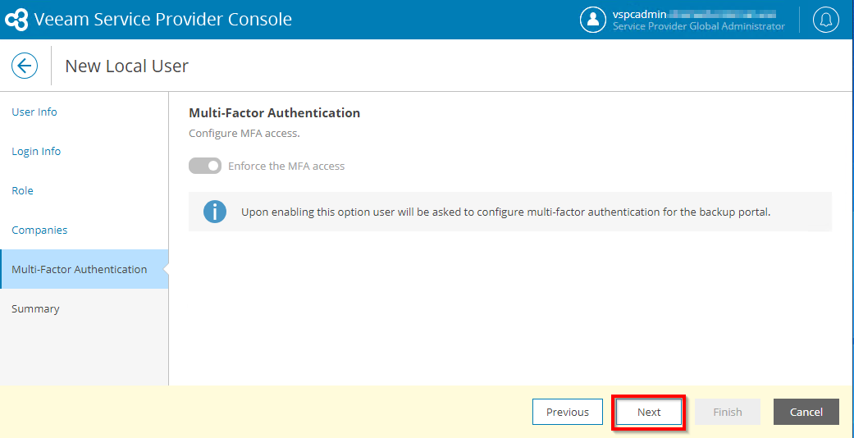The height and width of the screenshot is (438, 854).
Task: Open the User Info step
Action: 34,112
